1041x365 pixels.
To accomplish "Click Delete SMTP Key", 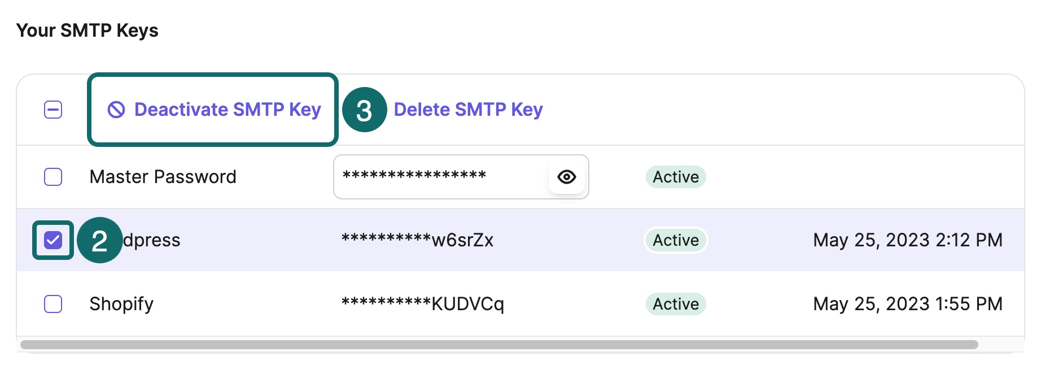I will [x=468, y=110].
